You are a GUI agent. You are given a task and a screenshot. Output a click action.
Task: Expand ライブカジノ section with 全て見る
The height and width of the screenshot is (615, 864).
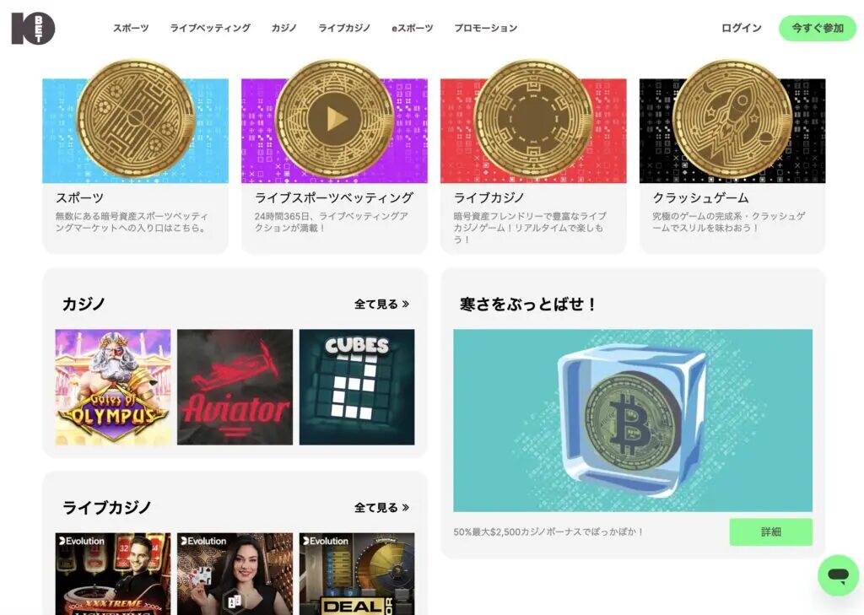381,507
